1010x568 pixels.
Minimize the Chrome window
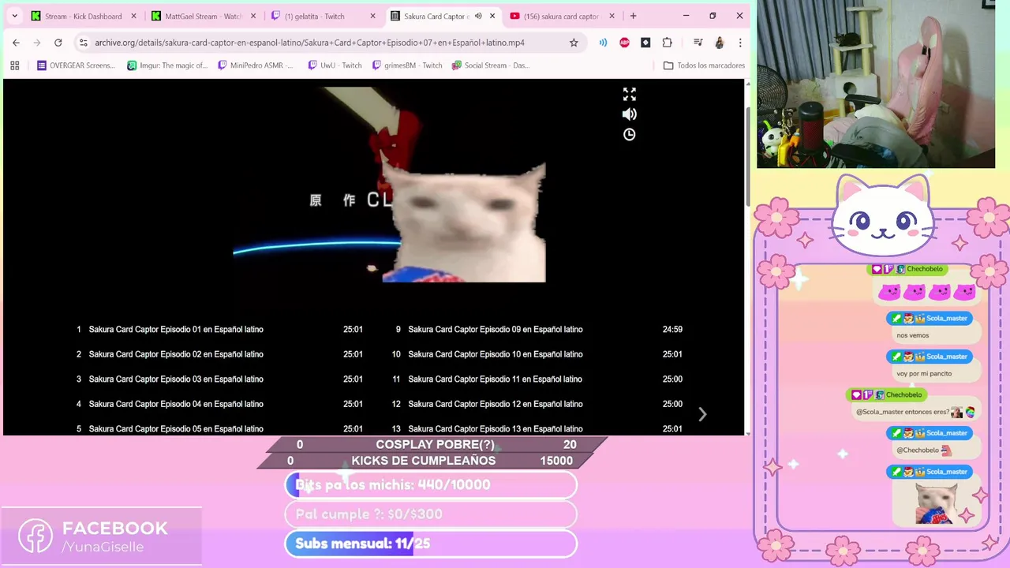(686, 16)
